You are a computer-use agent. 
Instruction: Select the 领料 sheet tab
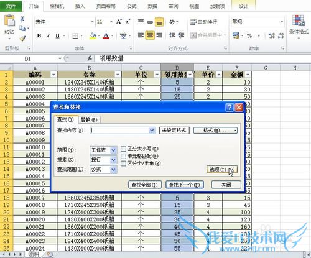pyautogui.click(x=34, y=254)
